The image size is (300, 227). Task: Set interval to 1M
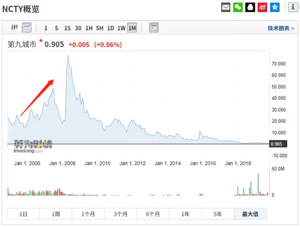point(132,28)
